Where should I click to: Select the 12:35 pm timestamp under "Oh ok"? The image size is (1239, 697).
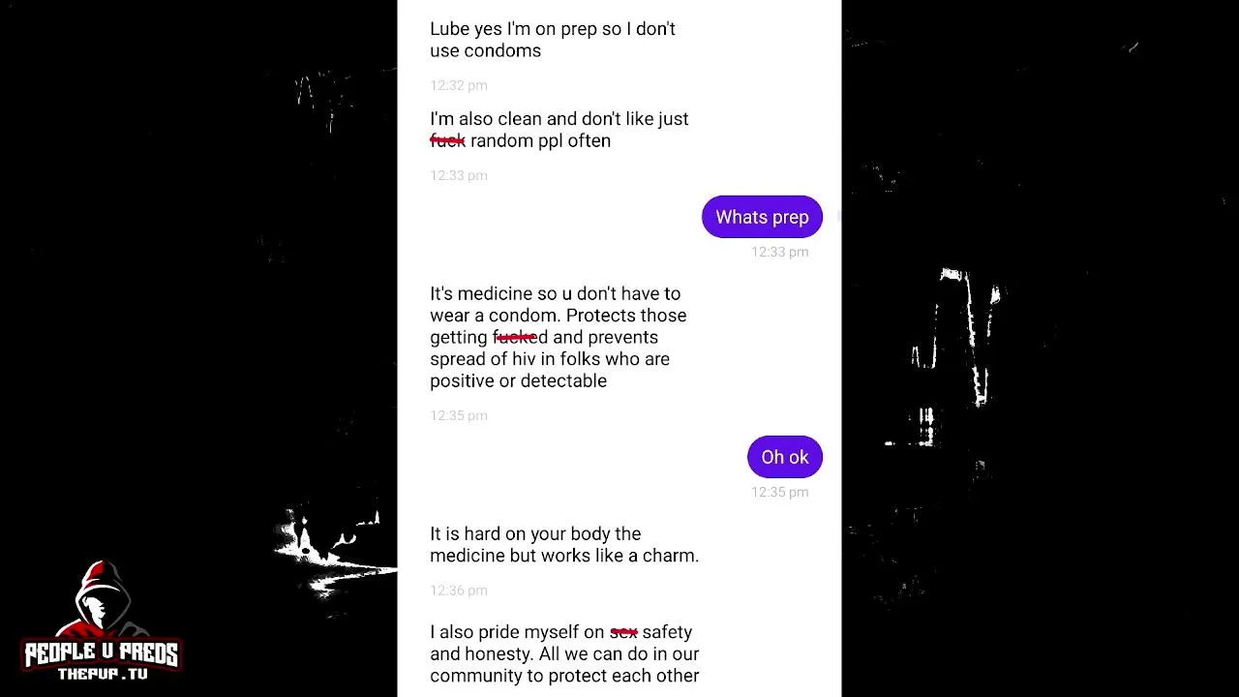point(780,492)
